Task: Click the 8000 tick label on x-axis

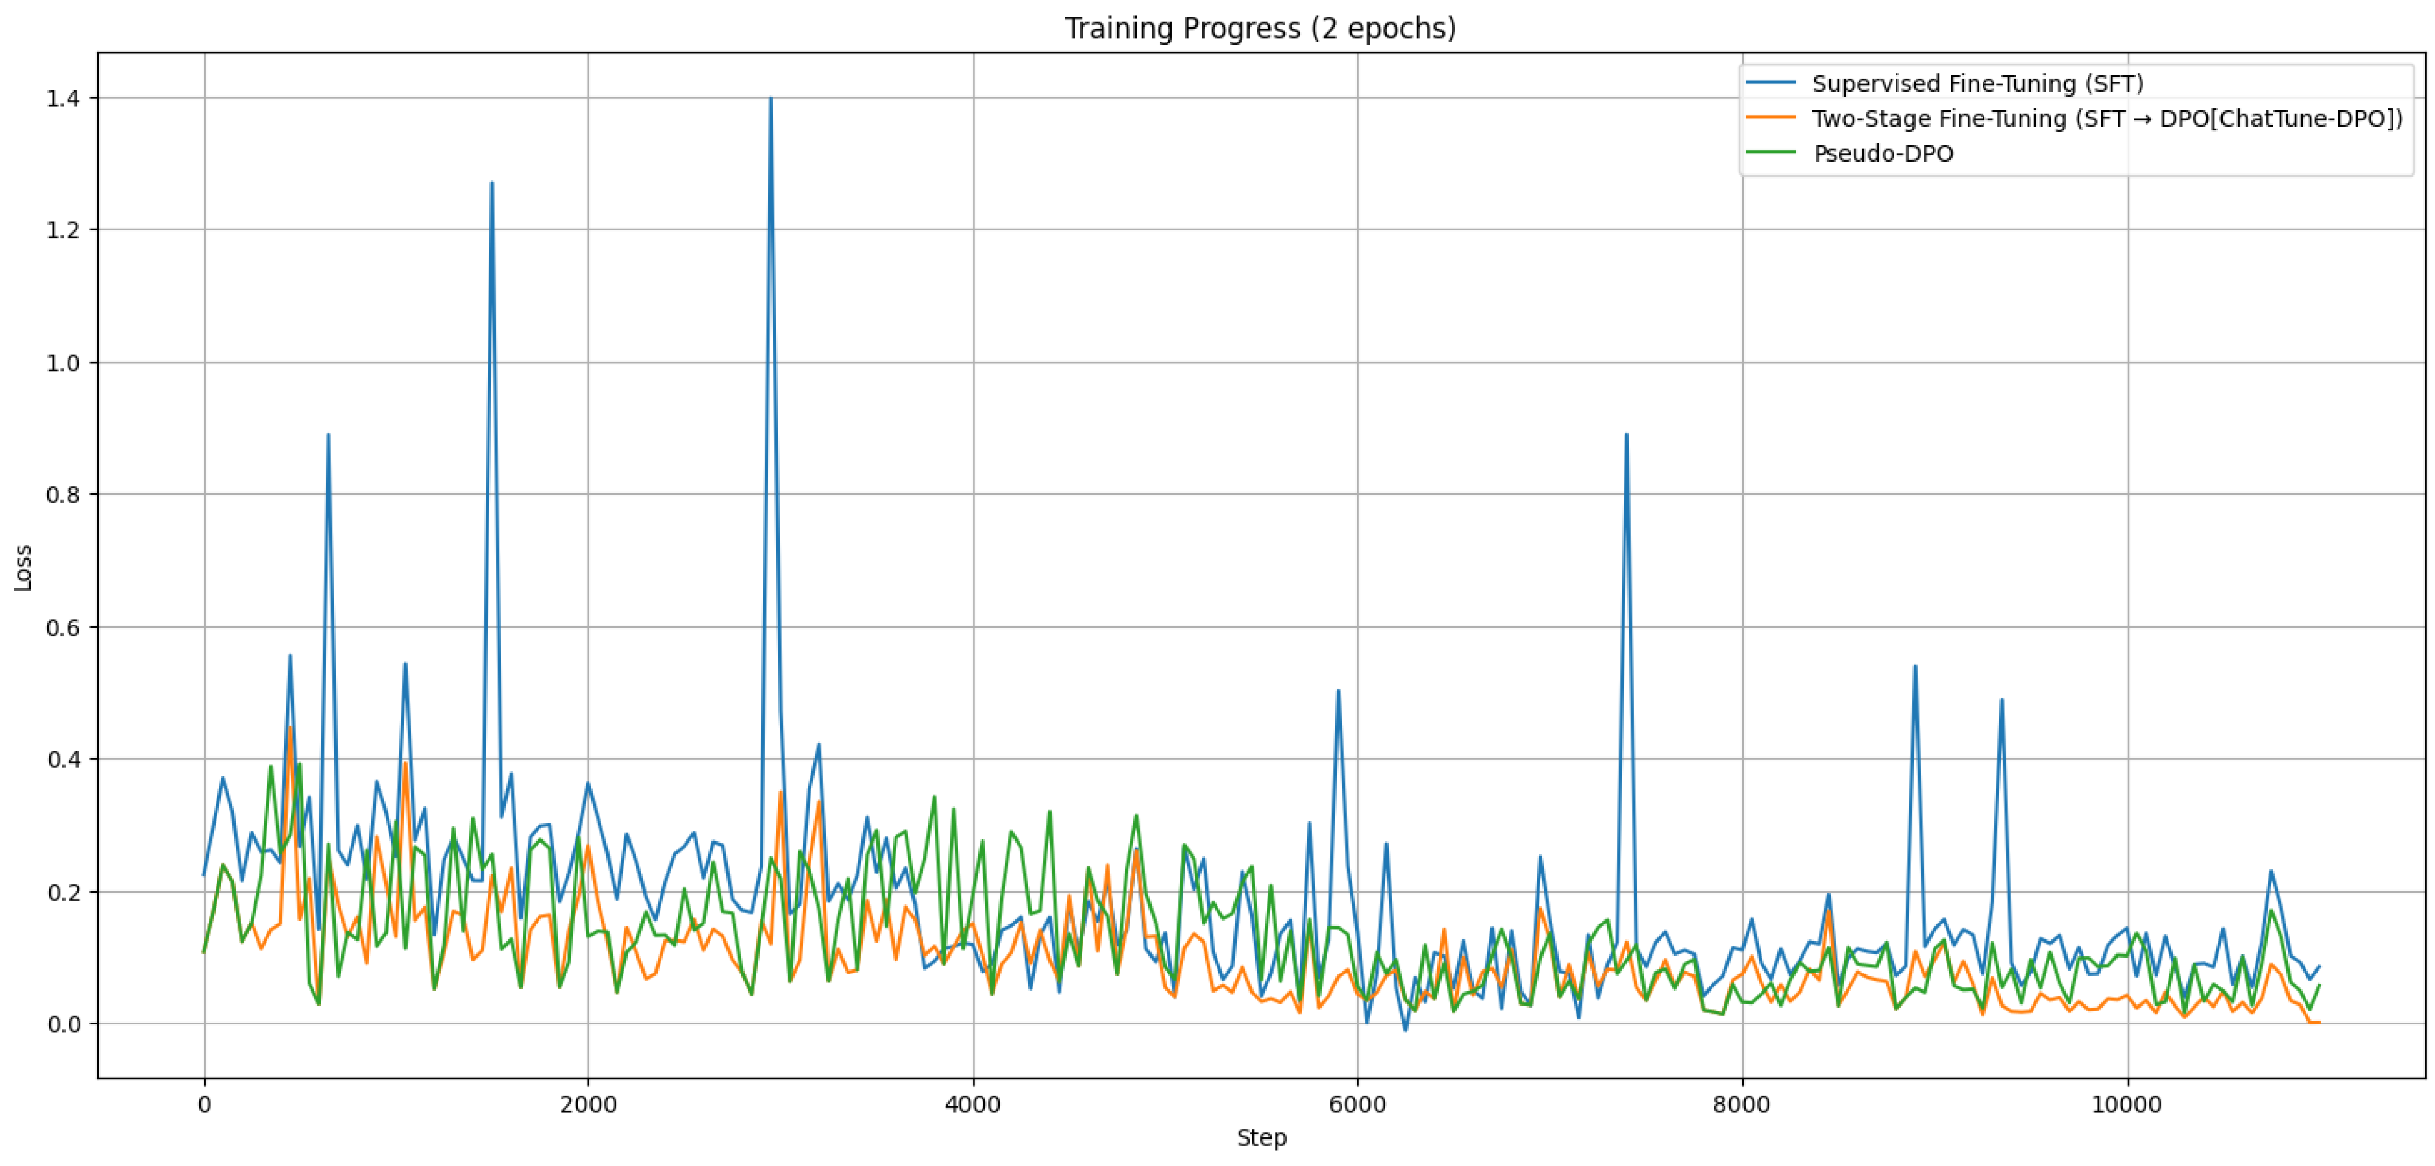Action: [x=1741, y=1104]
